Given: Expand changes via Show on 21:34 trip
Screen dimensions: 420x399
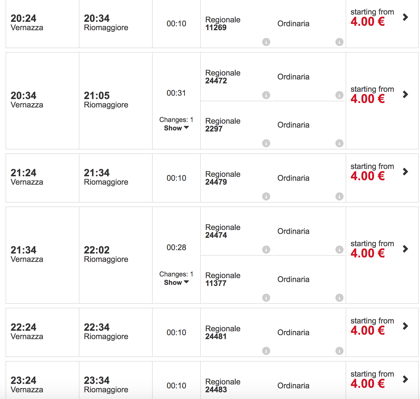Looking at the screenshot, I should coord(176,283).
